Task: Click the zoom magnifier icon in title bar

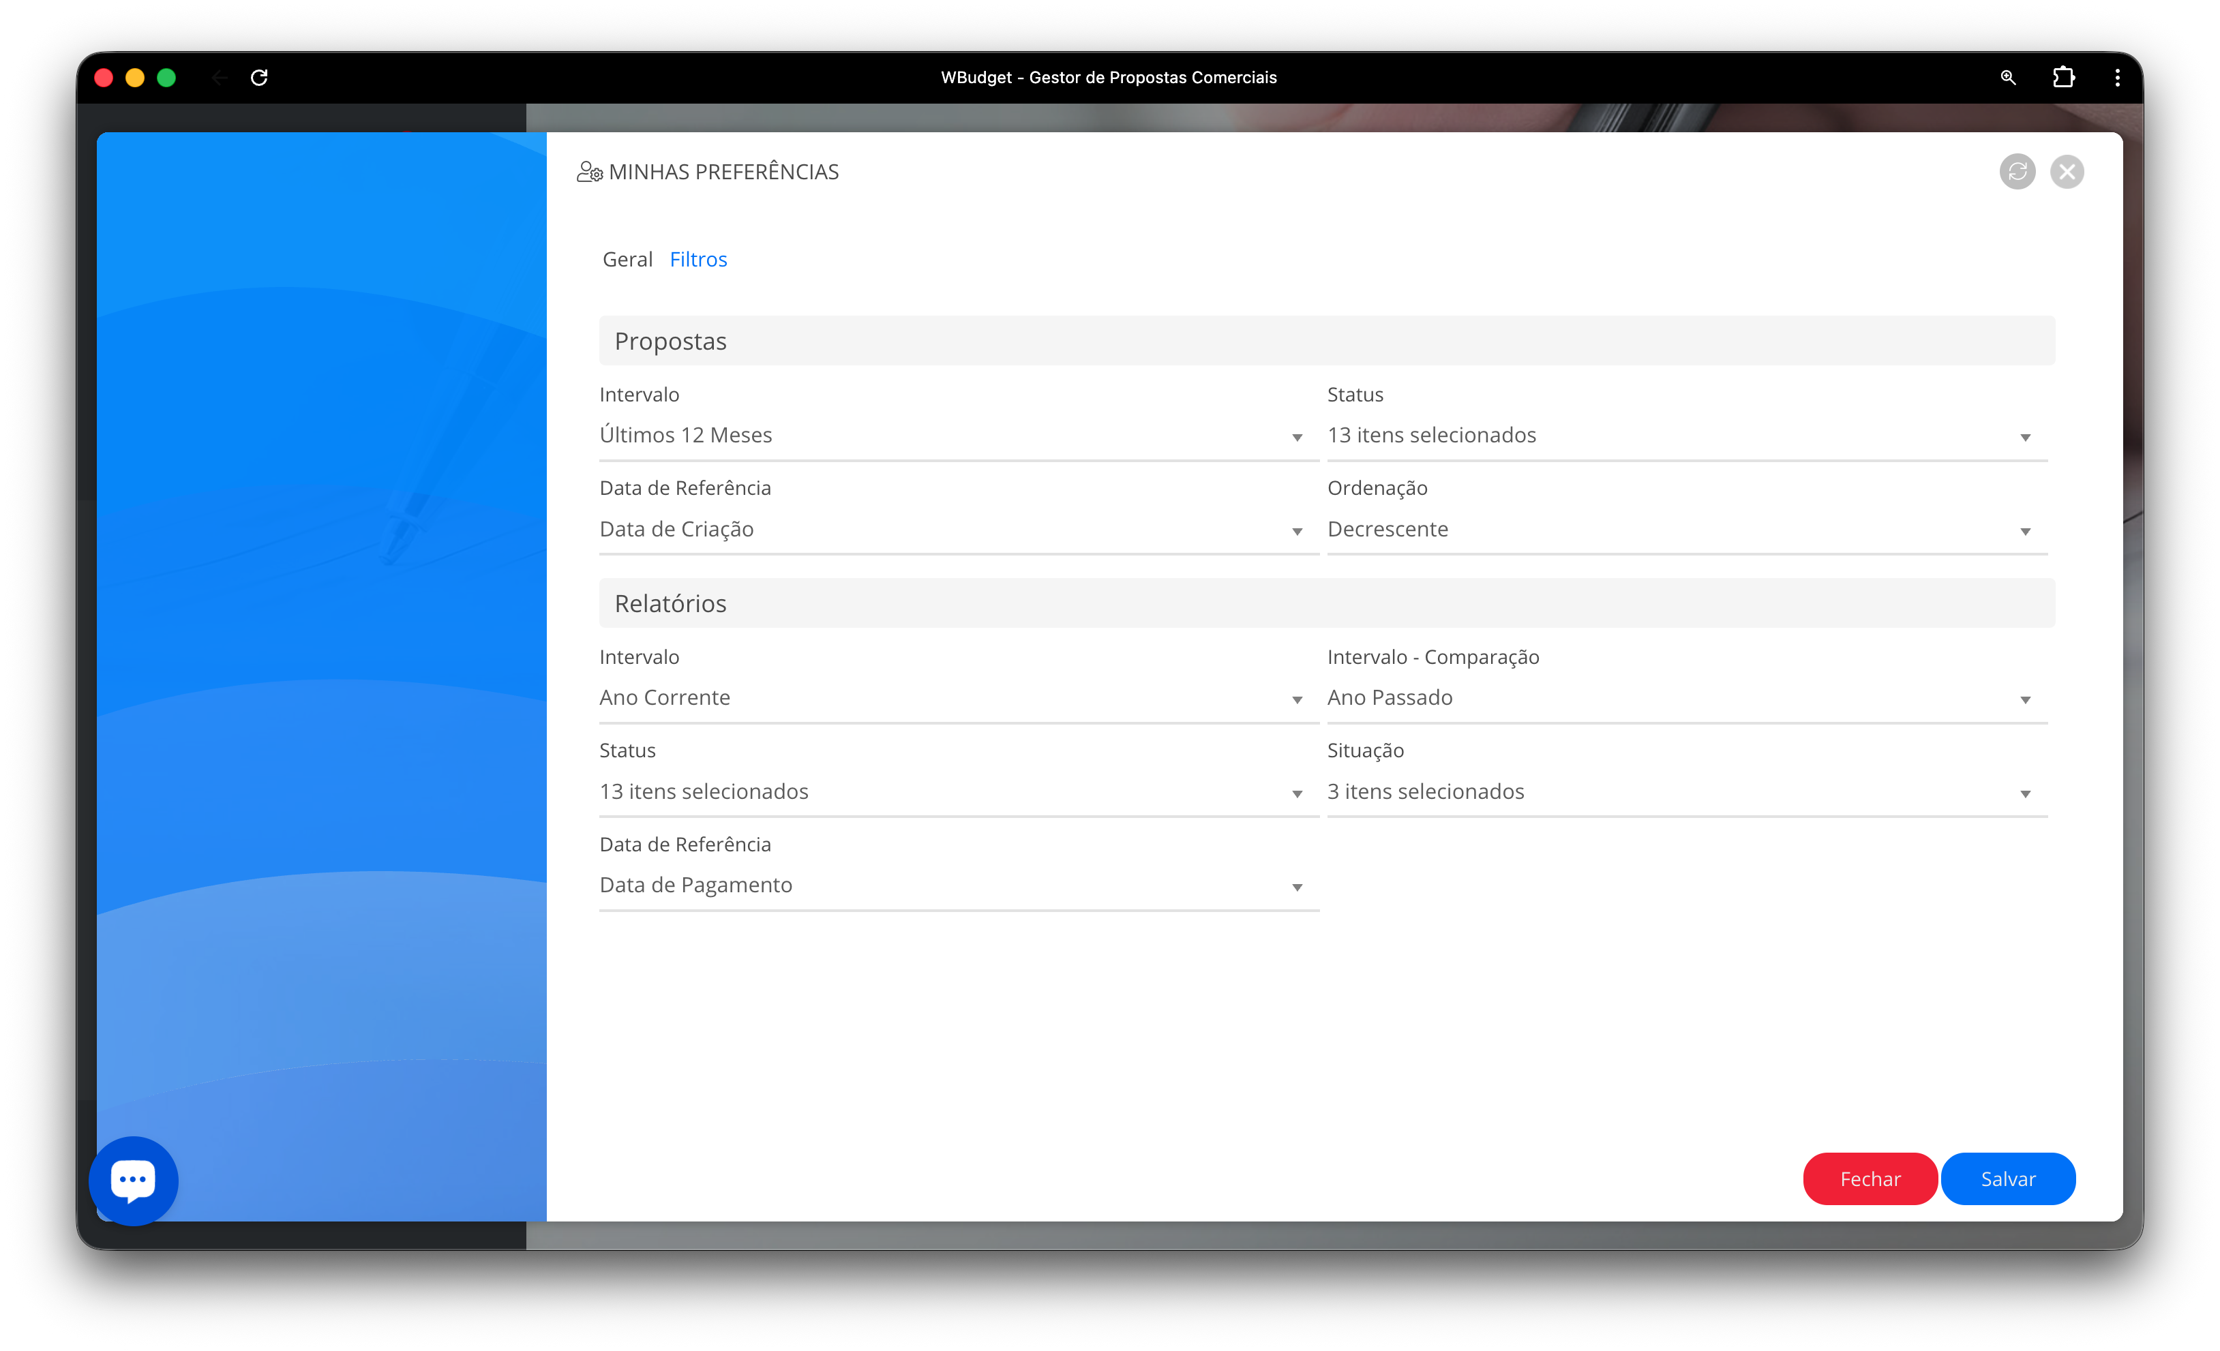Action: tap(2007, 78)
